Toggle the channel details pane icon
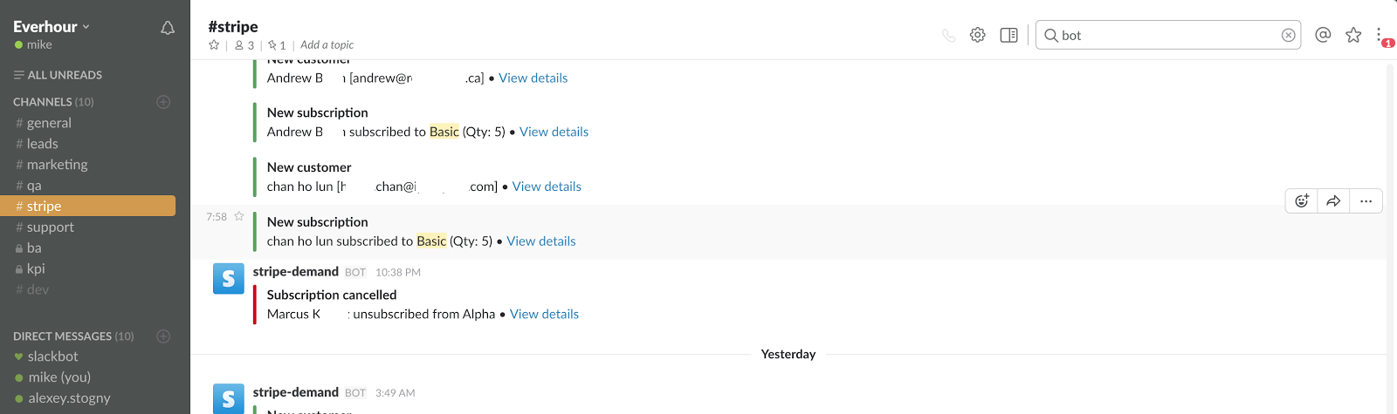 click(x=1008, y=35)
